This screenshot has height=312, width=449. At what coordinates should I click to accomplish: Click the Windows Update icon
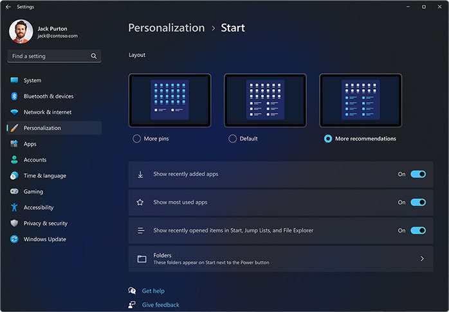pos(14,239)
